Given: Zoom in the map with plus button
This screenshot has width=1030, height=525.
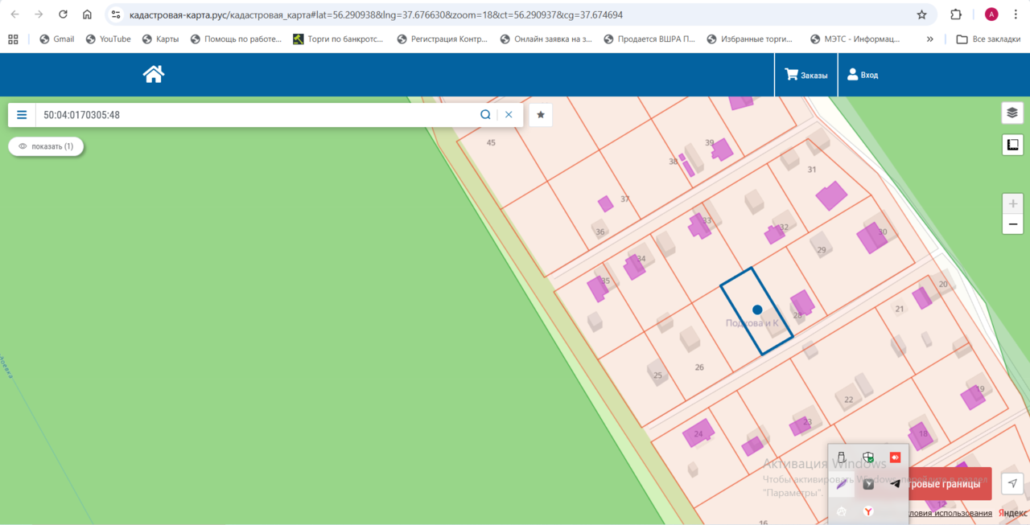Looking at the screenshot, I should pyautogui.click(x=1012, y=204).
